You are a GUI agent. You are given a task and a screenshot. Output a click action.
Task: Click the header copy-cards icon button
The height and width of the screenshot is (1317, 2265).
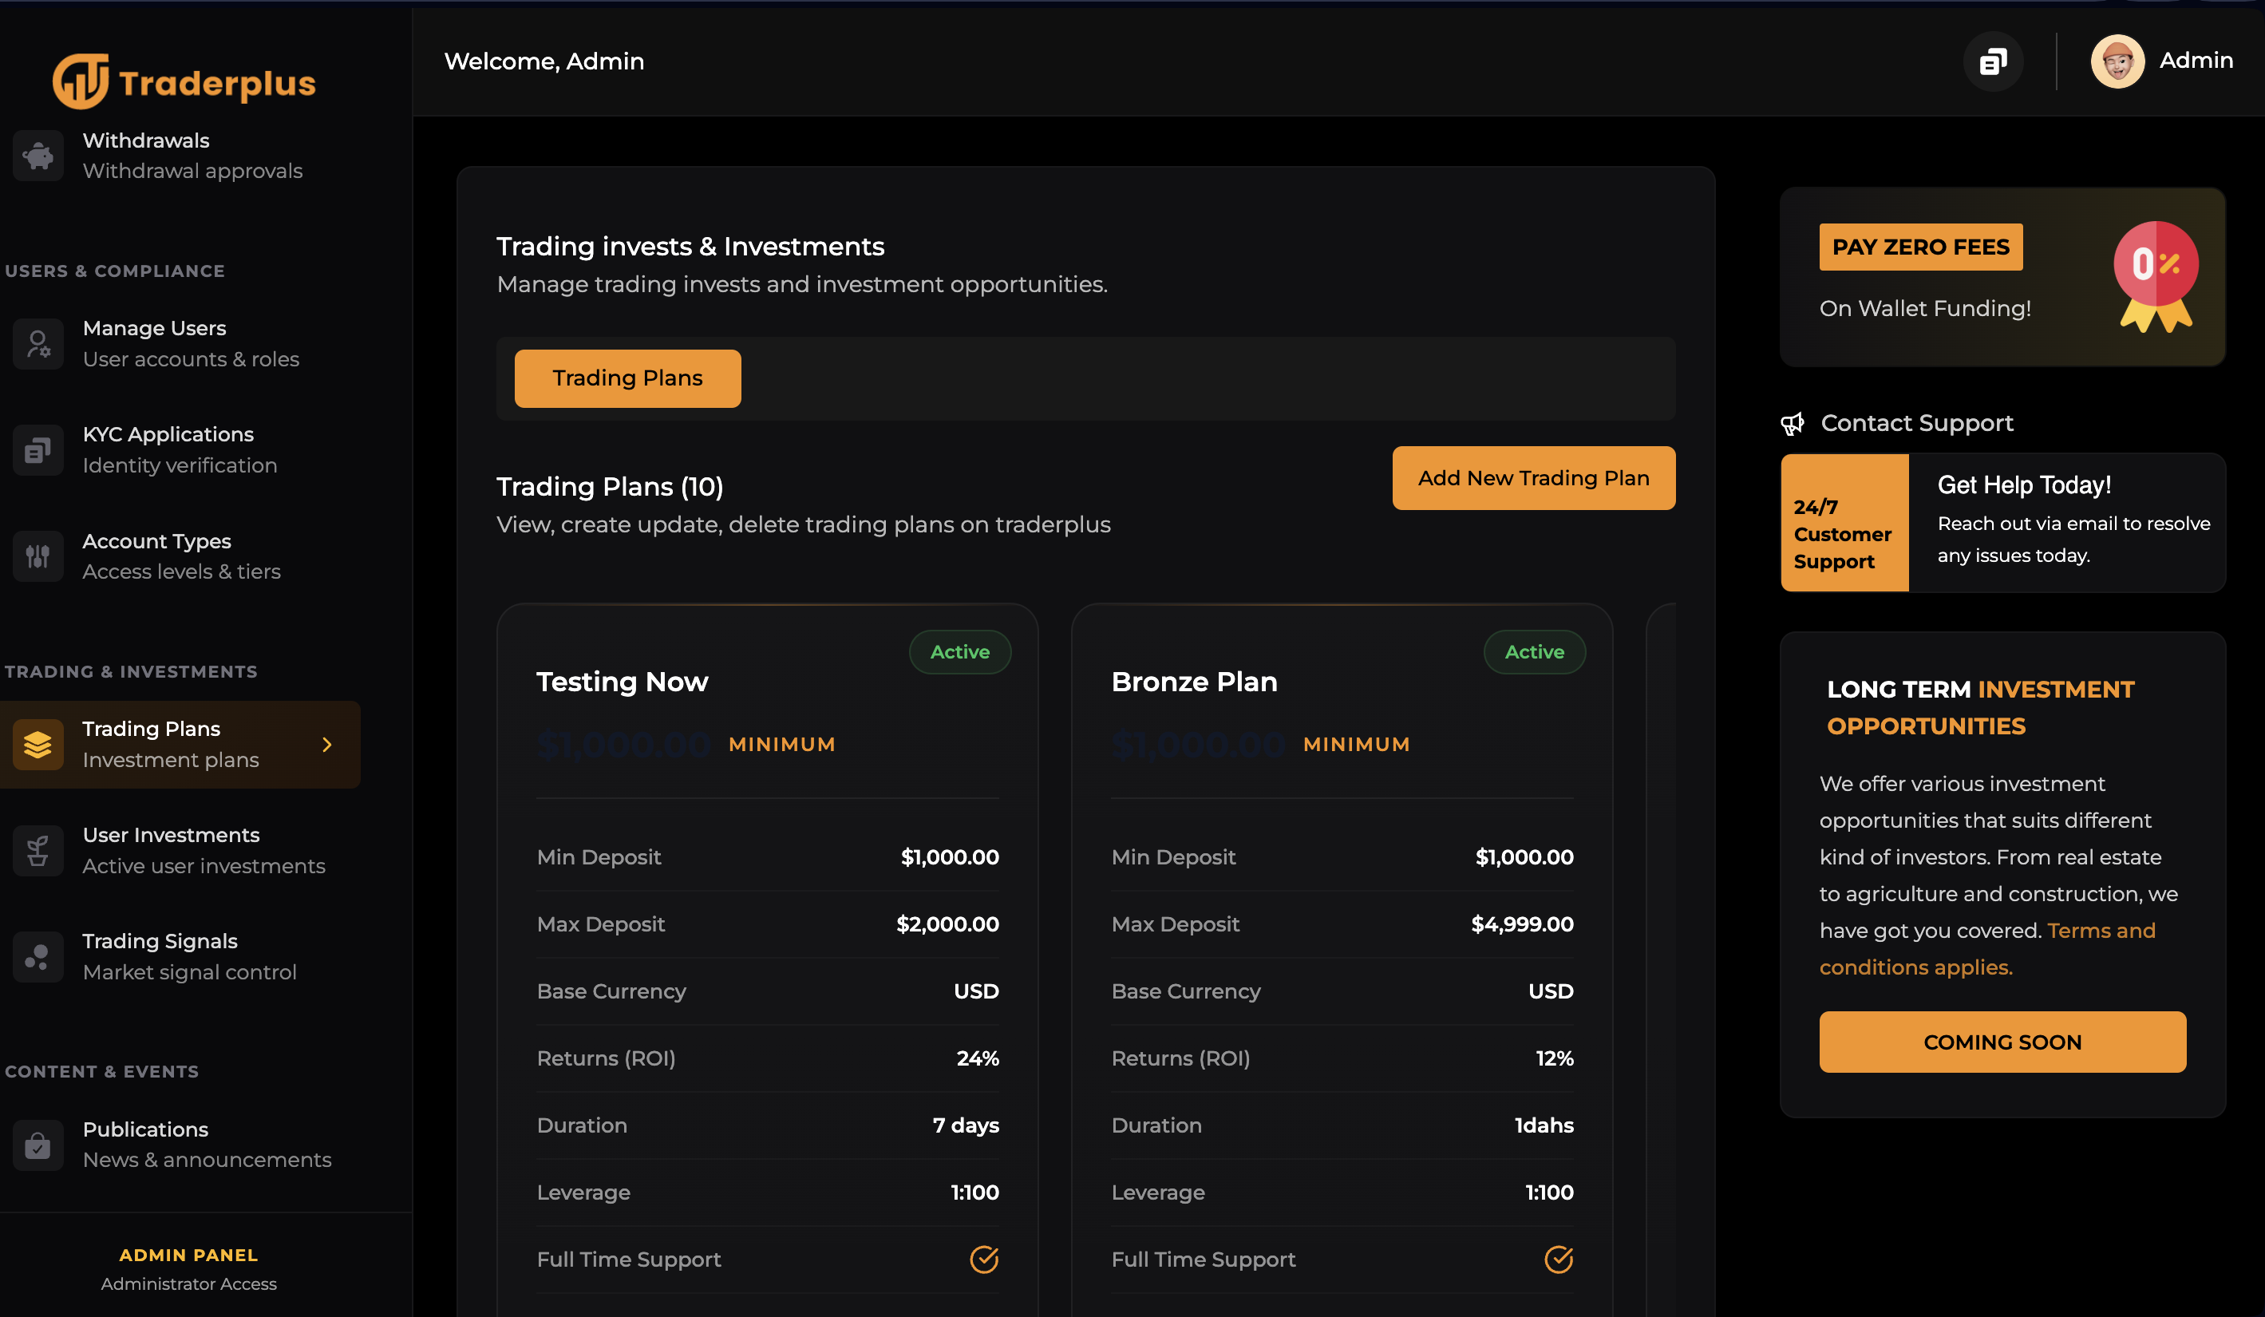(1993, 61)
